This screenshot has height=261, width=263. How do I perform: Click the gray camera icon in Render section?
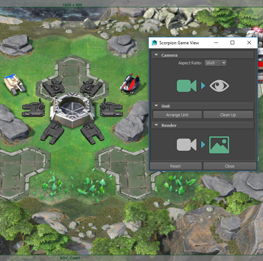(187, 145)
